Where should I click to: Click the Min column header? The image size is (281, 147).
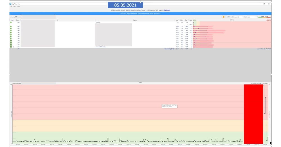coord(181,20)
